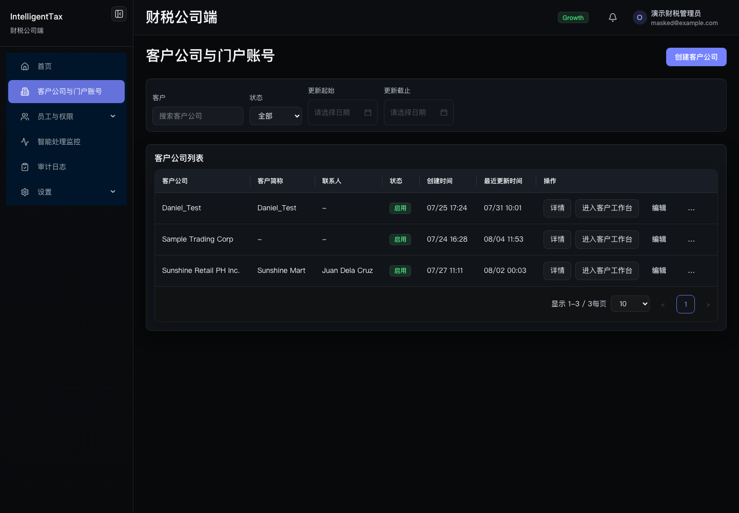Click 进入客户工作台 for Sunshine Retail PH Inc.

coord(607,271)
